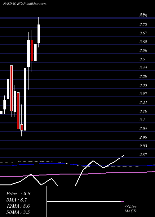Click the 3.5 price axis label
Viewport: 155px width, 217px height.
tap(142, 59)
